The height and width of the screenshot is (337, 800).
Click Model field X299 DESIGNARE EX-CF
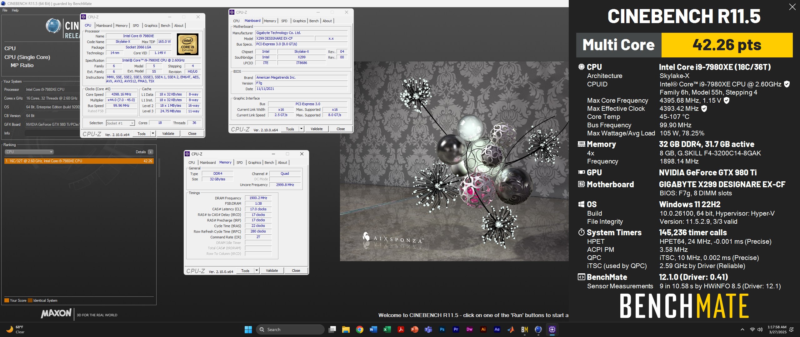click(284, 38)
